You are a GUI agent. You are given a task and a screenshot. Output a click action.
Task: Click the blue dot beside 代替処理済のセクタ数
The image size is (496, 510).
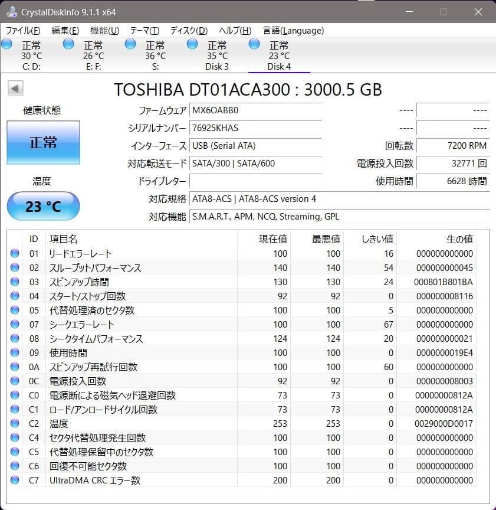(x=15, y=310)
